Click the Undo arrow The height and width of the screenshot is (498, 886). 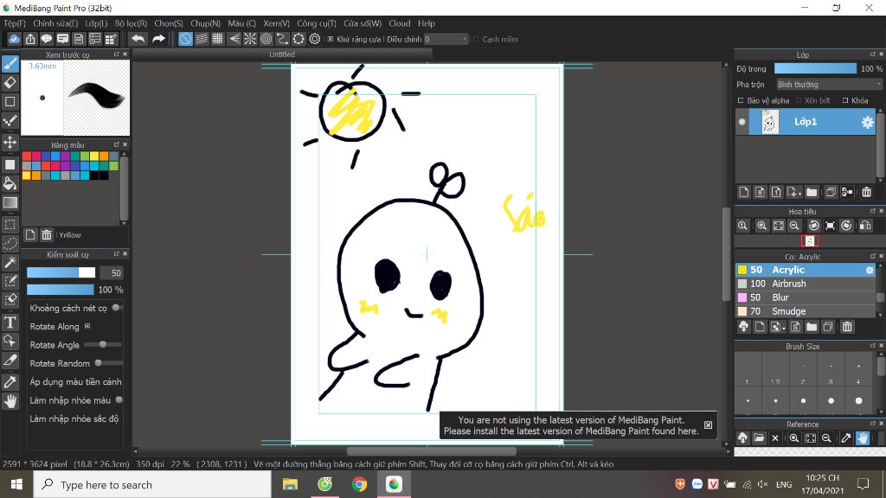pyautogui.click(x=138, y=39)
